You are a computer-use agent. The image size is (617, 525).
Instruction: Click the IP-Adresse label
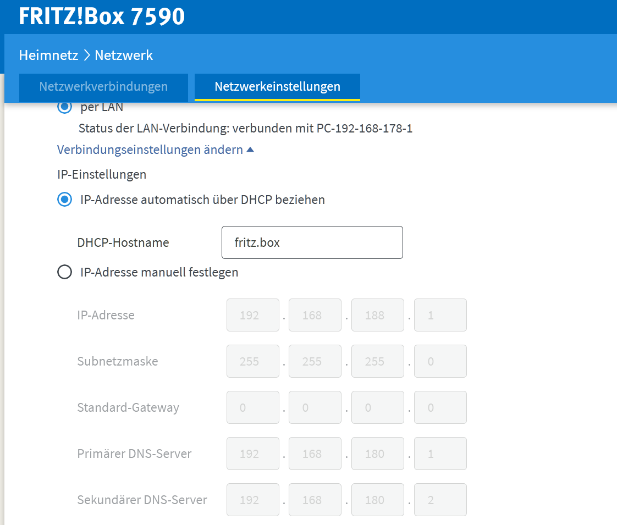(106, 315)
